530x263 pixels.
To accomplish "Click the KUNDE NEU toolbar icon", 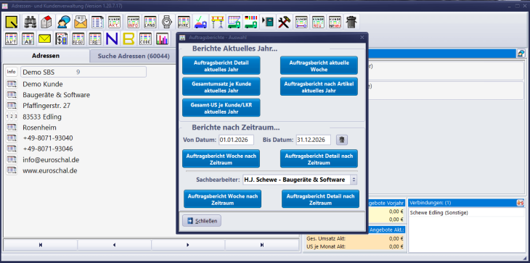I will click(x=318, y=22).
